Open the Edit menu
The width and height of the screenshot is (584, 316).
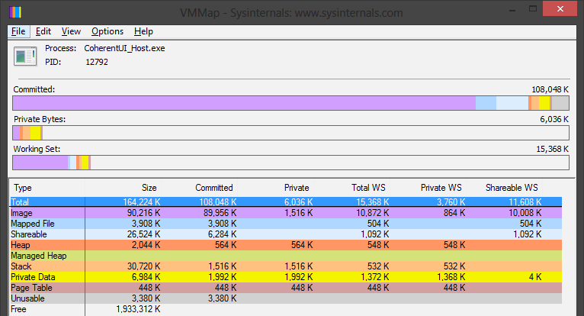coord(43,31)
